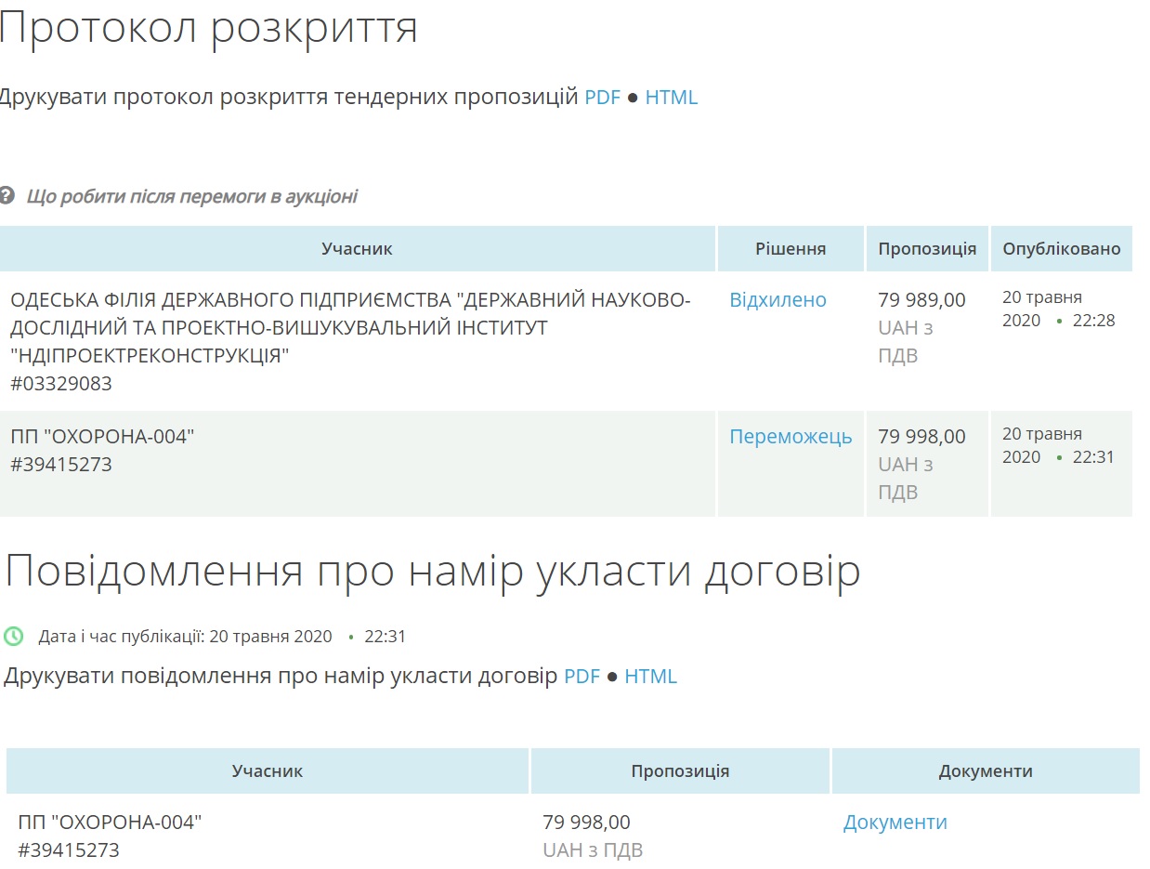The width and height of the screenshot is (1150, 869).
Task: Select ПП "ОХОРОНА-004" in intent notice table
Action: pos(110,823)
